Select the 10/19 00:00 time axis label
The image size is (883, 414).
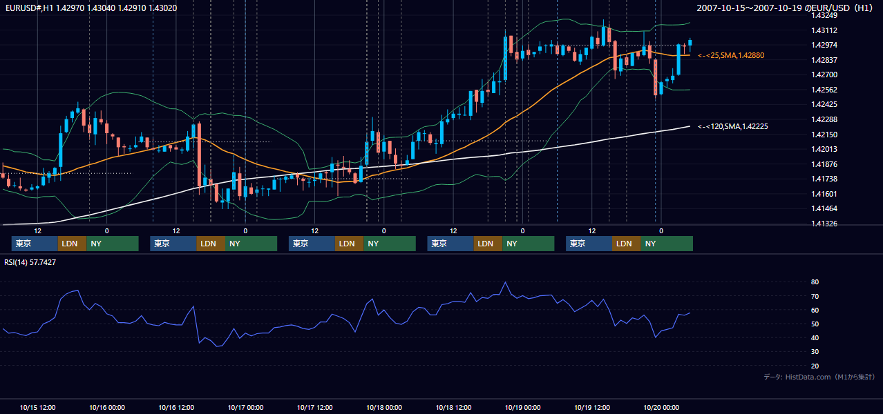(522, 407)
